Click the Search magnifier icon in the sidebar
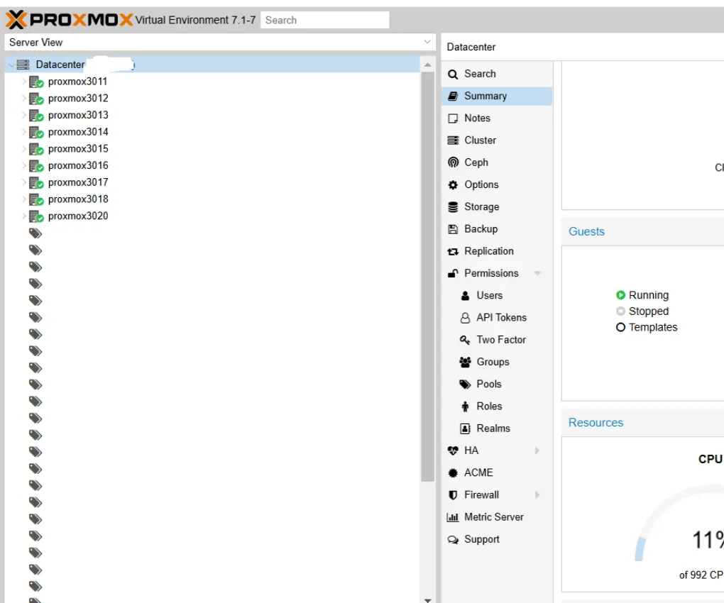 point(453,74)
